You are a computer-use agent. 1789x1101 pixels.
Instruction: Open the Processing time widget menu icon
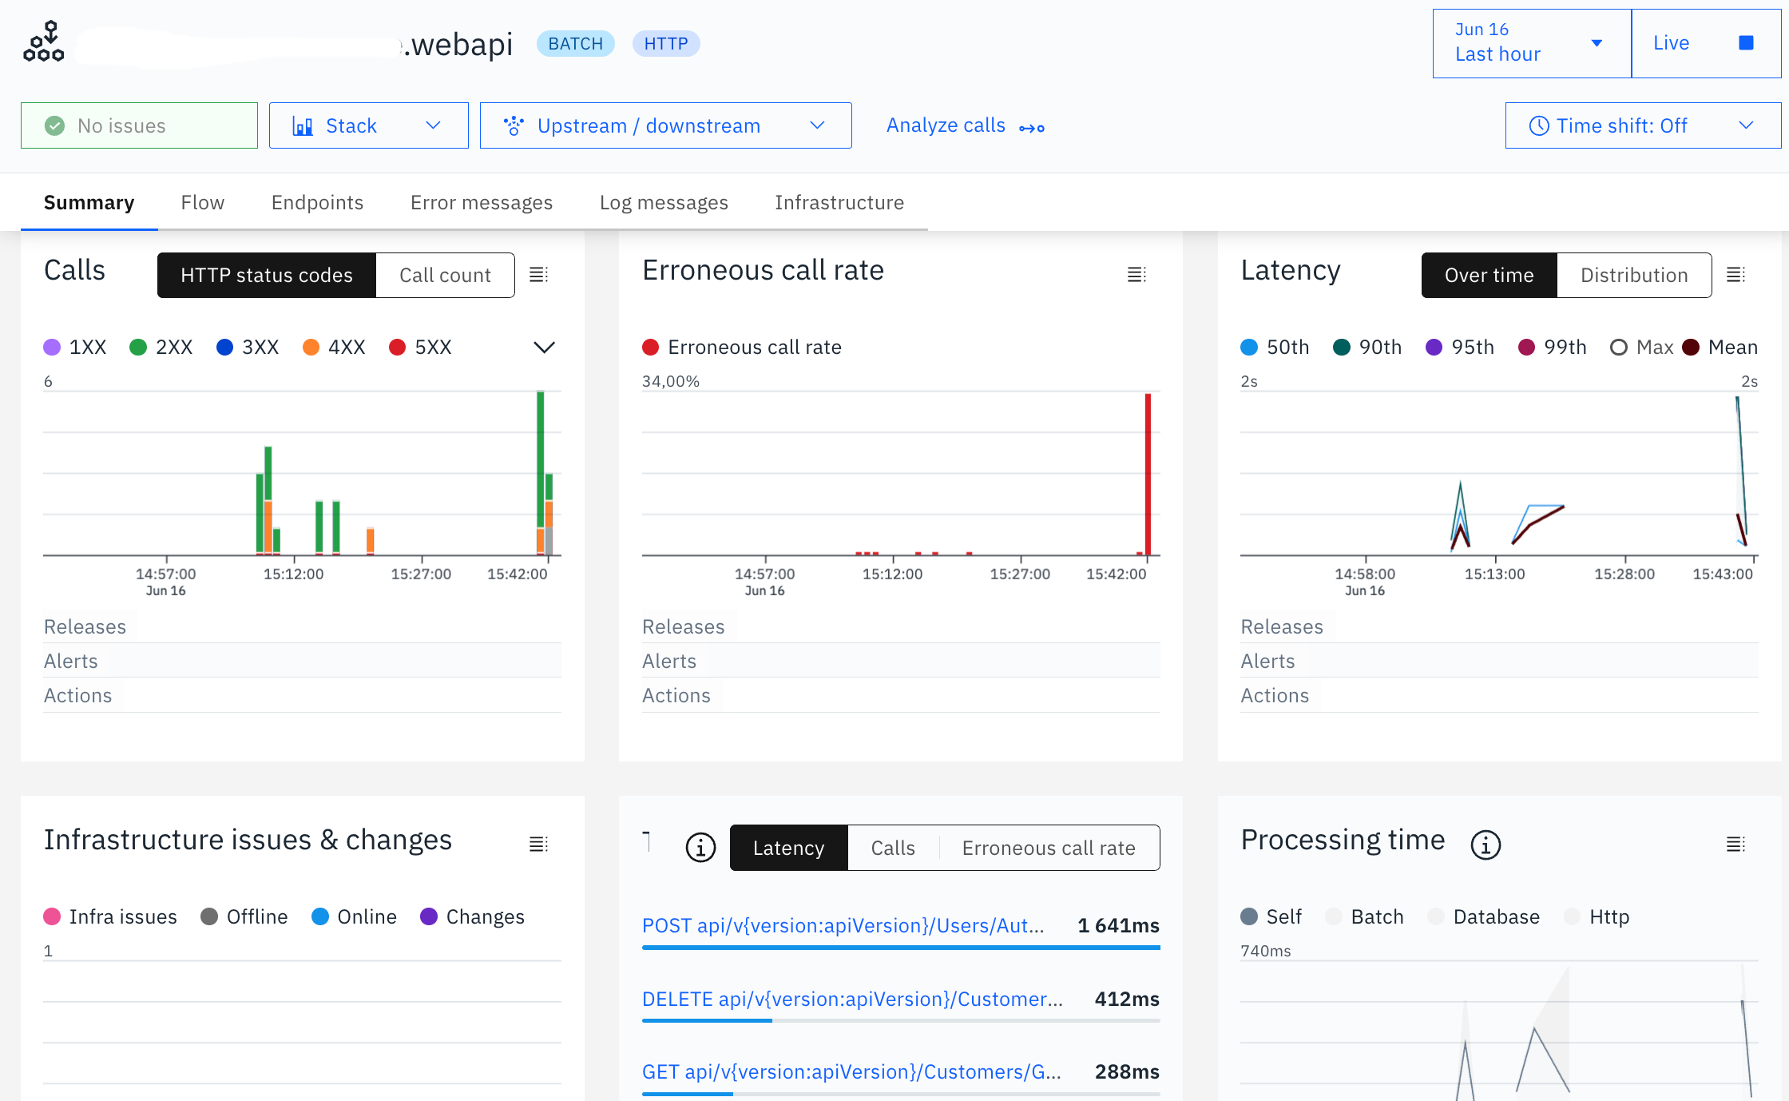(x=1735, y=844)
